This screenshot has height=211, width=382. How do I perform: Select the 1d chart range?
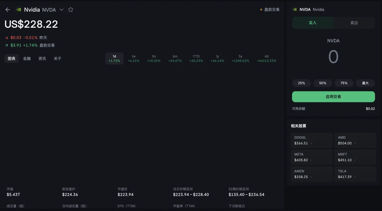point(114,59)
